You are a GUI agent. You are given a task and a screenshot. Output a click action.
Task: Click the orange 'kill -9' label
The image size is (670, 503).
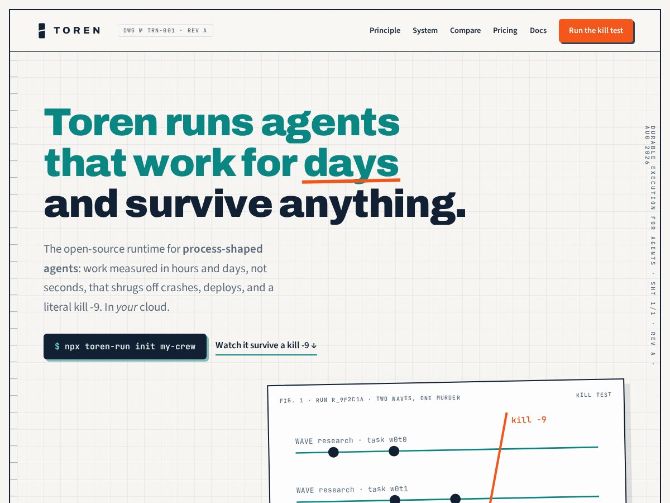point(529,420)
